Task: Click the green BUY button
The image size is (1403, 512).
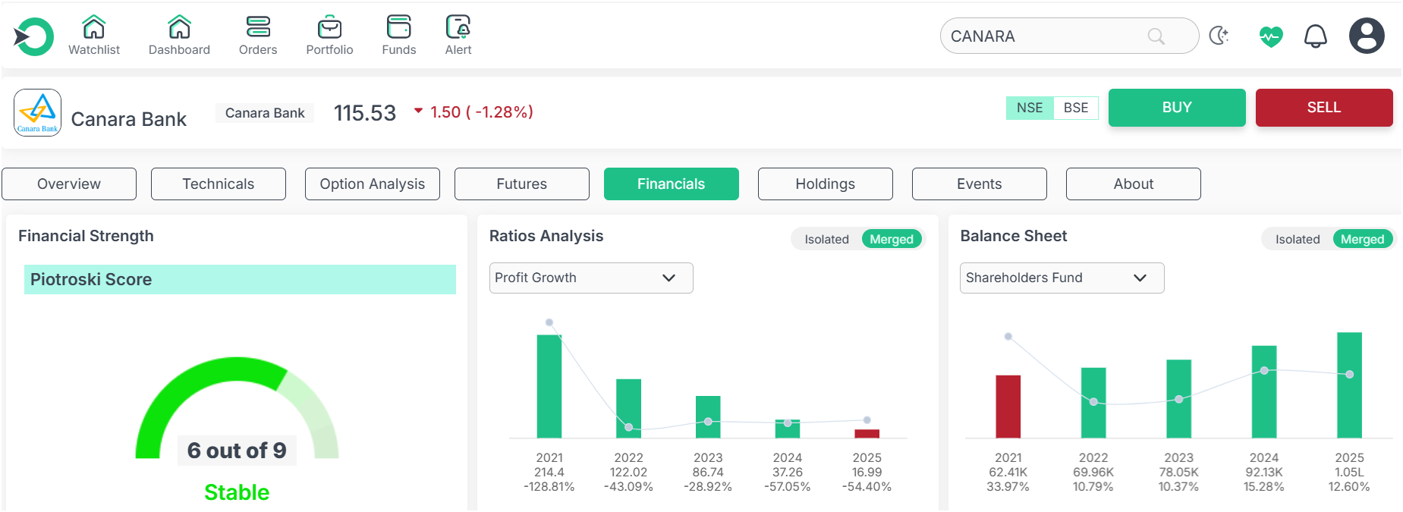Action: pos(1177,108)
